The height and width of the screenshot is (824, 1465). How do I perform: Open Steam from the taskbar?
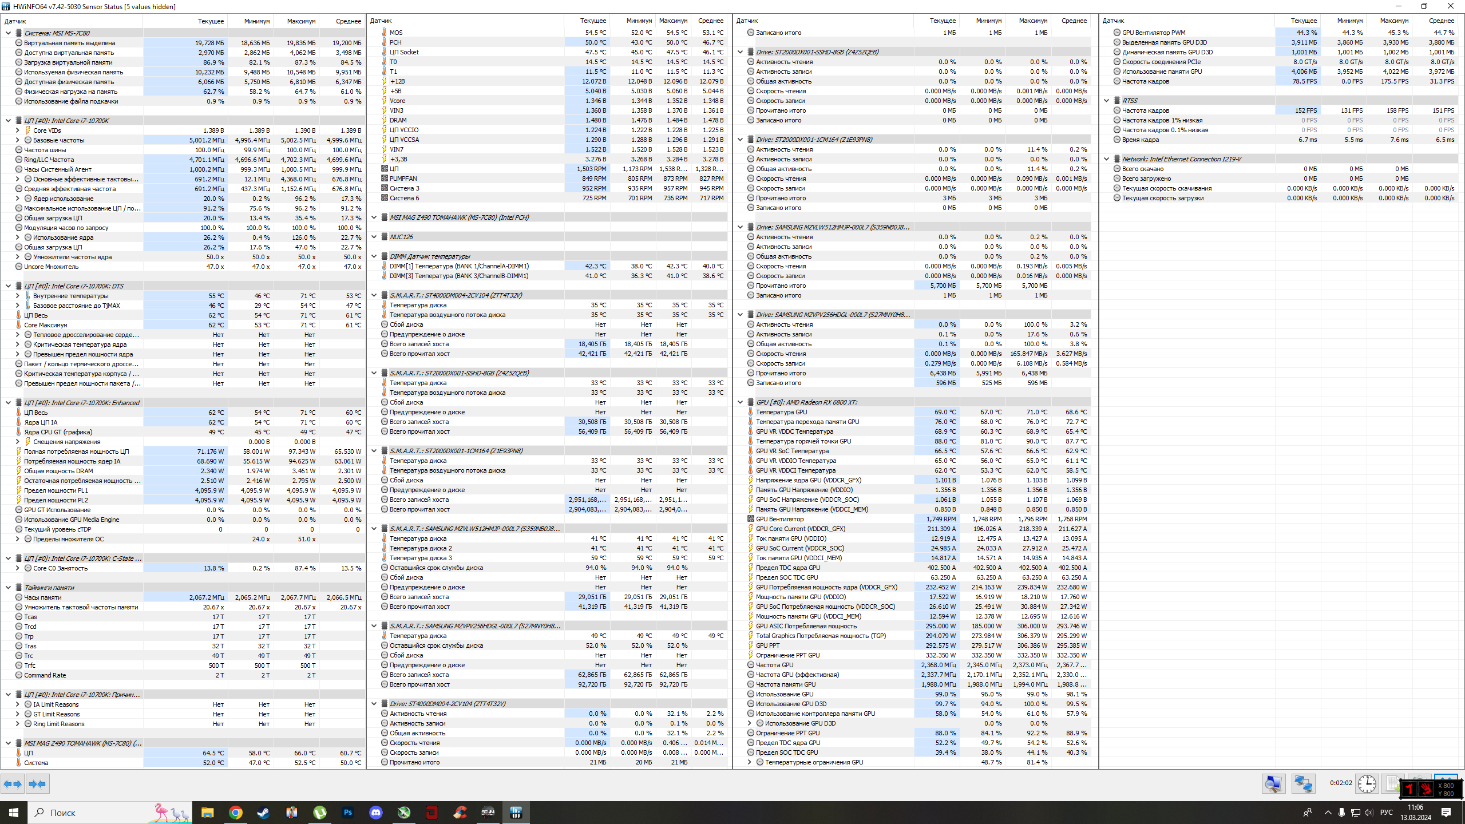click(x=263, y=813)
